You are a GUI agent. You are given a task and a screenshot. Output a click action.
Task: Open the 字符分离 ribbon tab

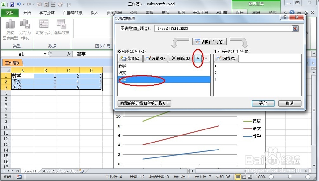coord(47,13)
